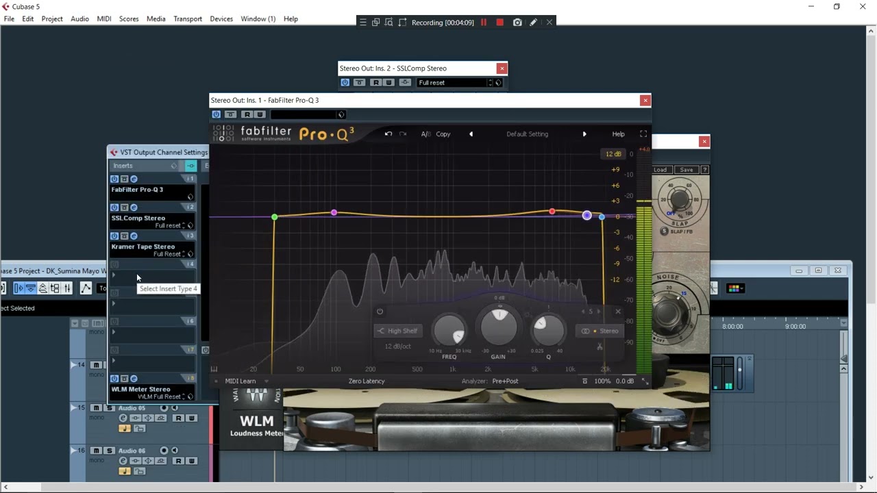Toggle A/B comparison in Pro-Q 3
Image resolution: width=877 pixels, height=493 pixels.
click(x=425, y=134)
